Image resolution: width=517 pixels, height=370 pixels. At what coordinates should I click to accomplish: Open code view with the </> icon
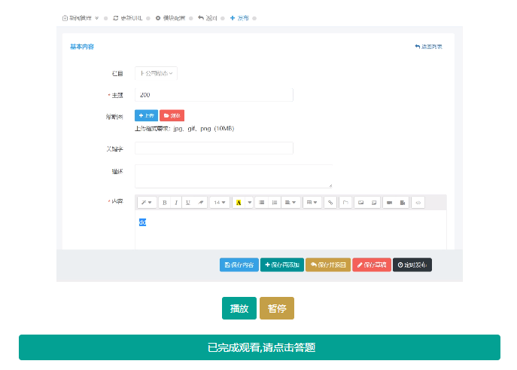click(418, 202)
